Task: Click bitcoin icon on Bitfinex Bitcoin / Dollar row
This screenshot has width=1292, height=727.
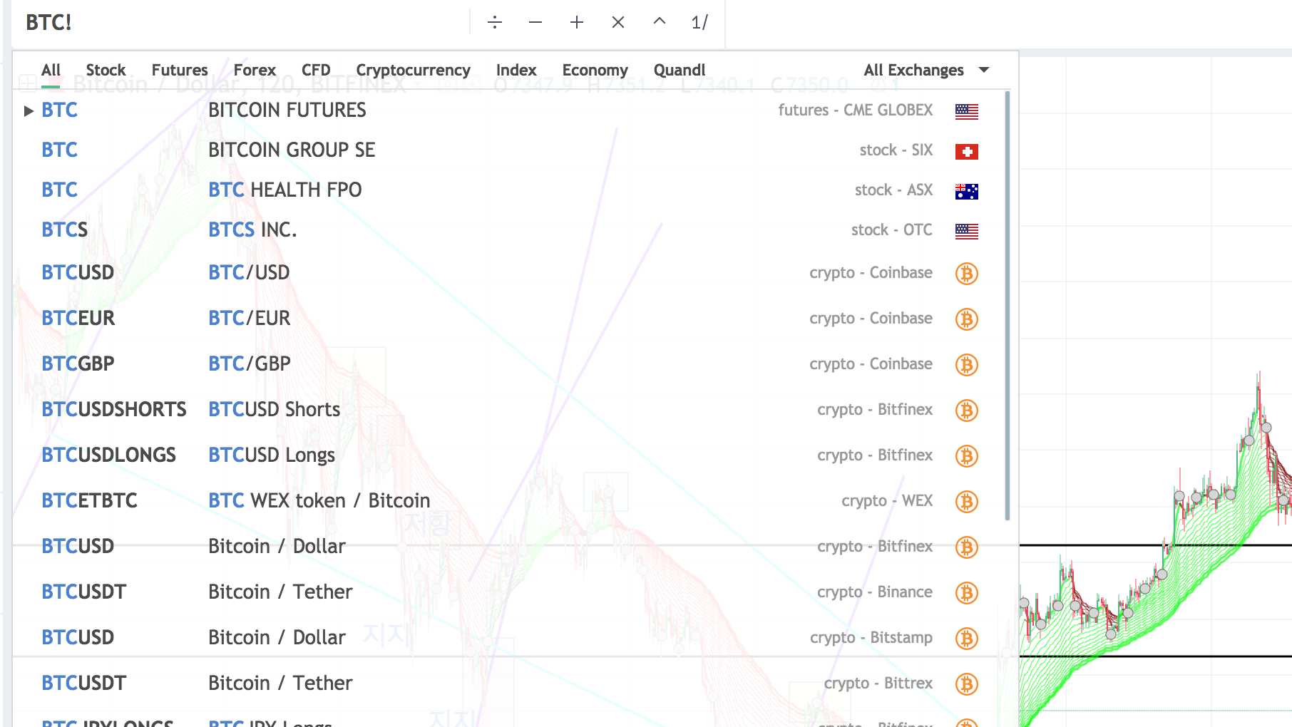Action: pyautogui.click(x=967, y=547)
